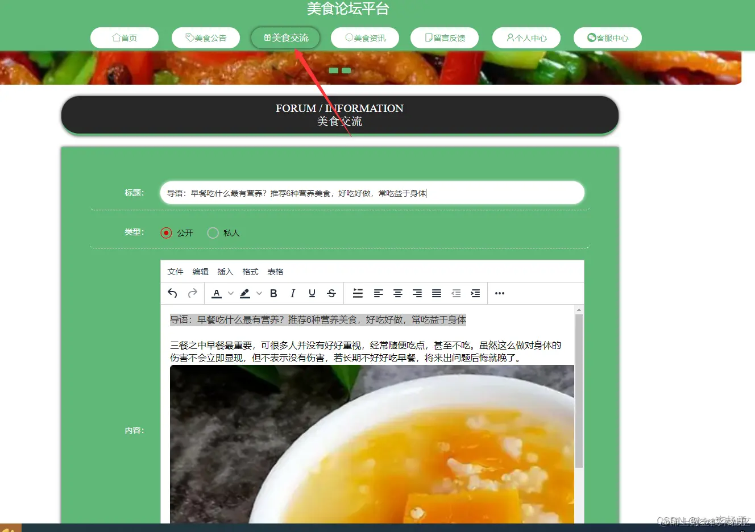Show more toolbar options ellipsis
Image resolution: width=755 pixels, height=532 pixels.
(x=500, y=293)
